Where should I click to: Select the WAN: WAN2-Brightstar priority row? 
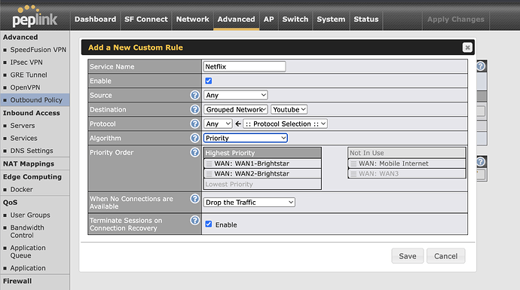262,174
